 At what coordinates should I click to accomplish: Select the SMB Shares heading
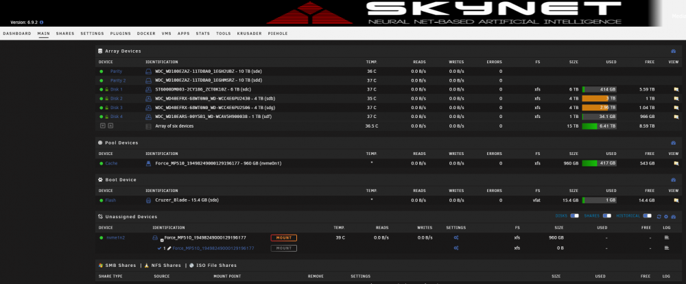pyautogui.click(x=120, y=265)
